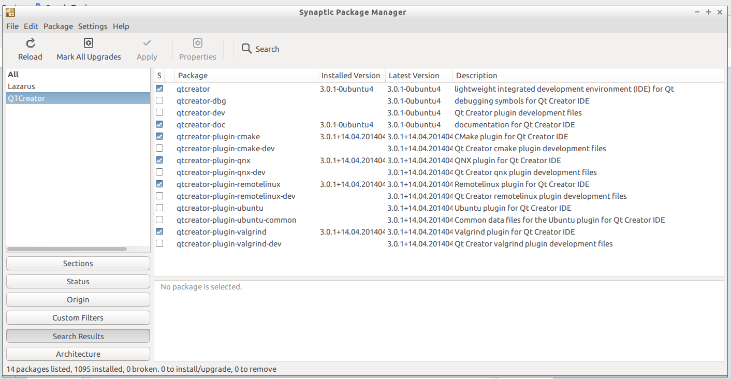Screen dimensions: 731x379
Task: Select the qtcreator-plugin-cmake package name
Action: click(x=218, y=137)
